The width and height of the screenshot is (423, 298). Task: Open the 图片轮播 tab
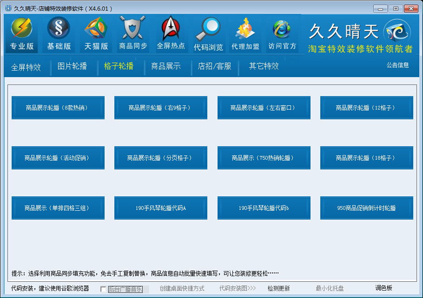pos(72,66)
